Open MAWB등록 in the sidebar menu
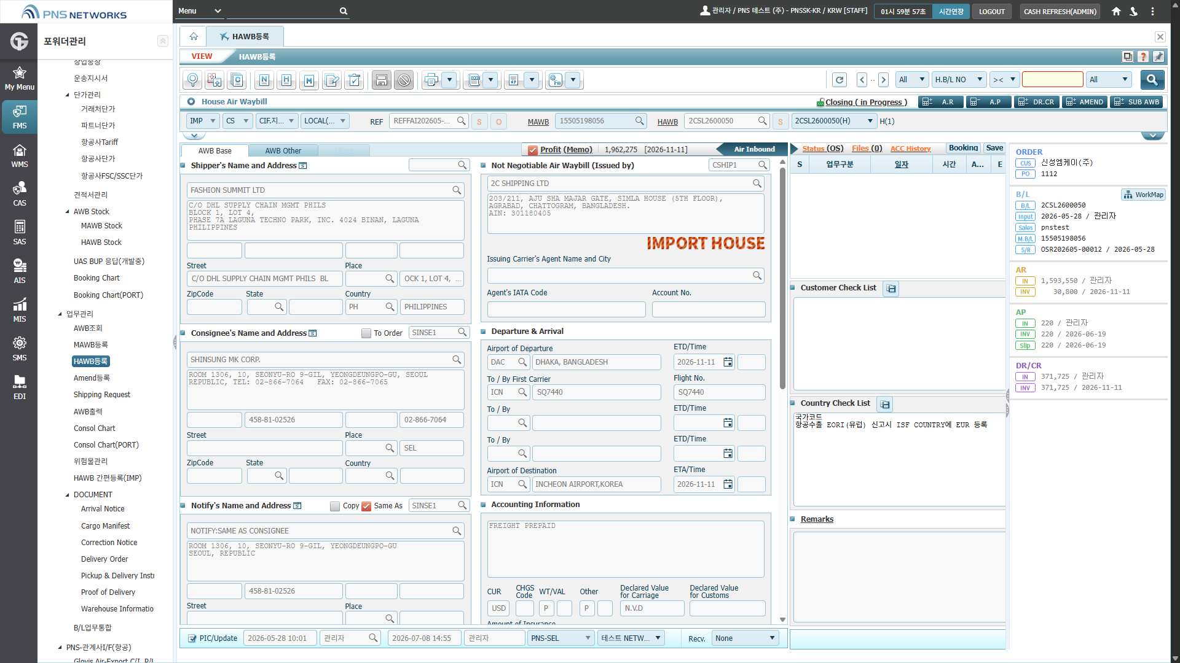 tap(91, 345)
